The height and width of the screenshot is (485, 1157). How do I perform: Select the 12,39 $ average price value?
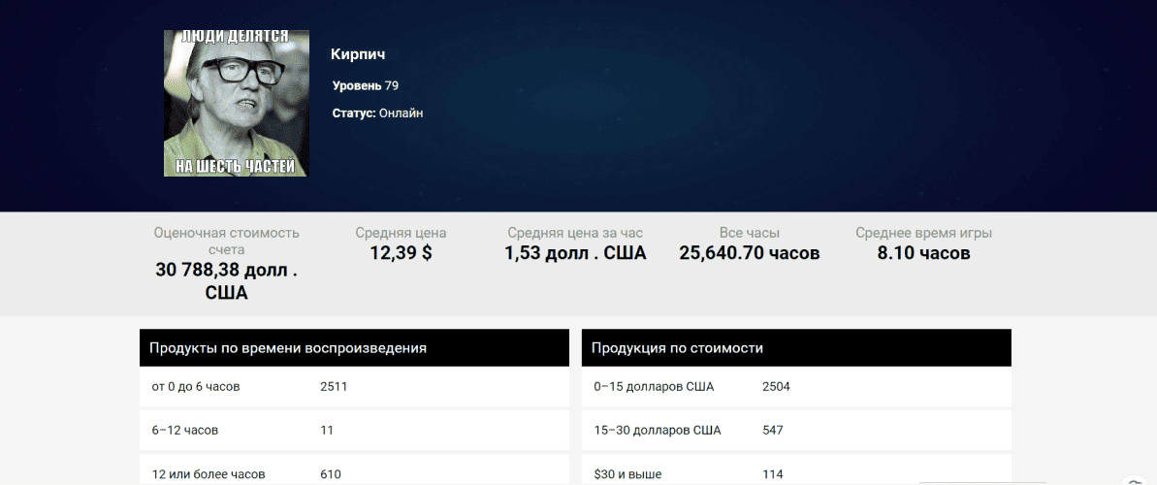[401, 253]
